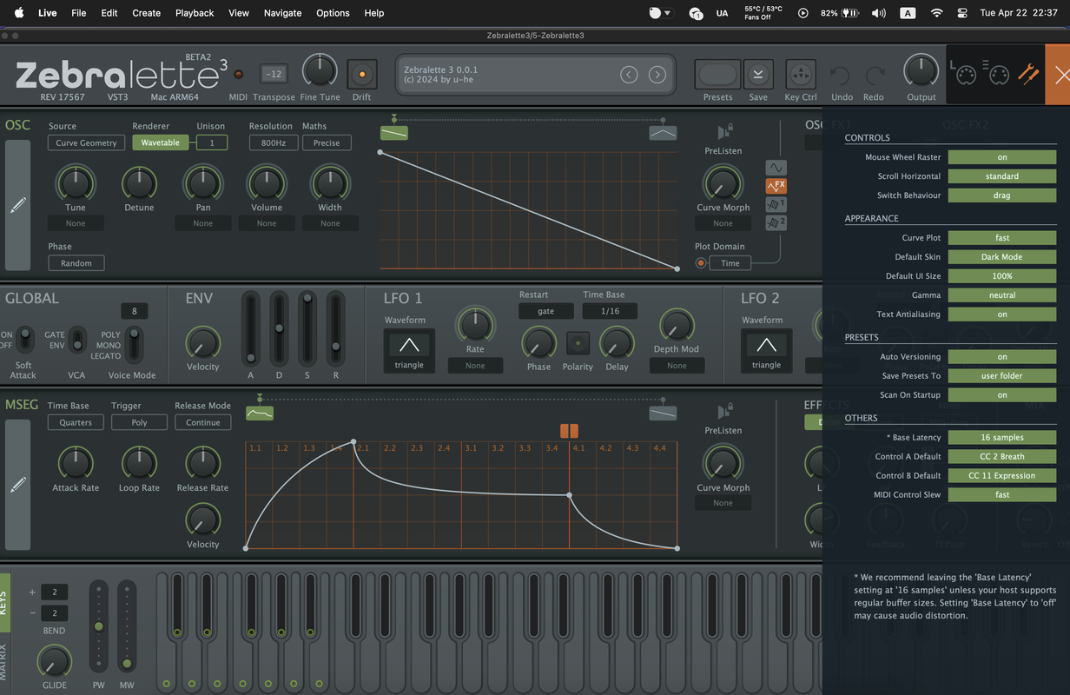This screenshot has width=1070, height=695.
Task: Open the Default Skin Dark Mode selector
Action: tap(1001, 257)
